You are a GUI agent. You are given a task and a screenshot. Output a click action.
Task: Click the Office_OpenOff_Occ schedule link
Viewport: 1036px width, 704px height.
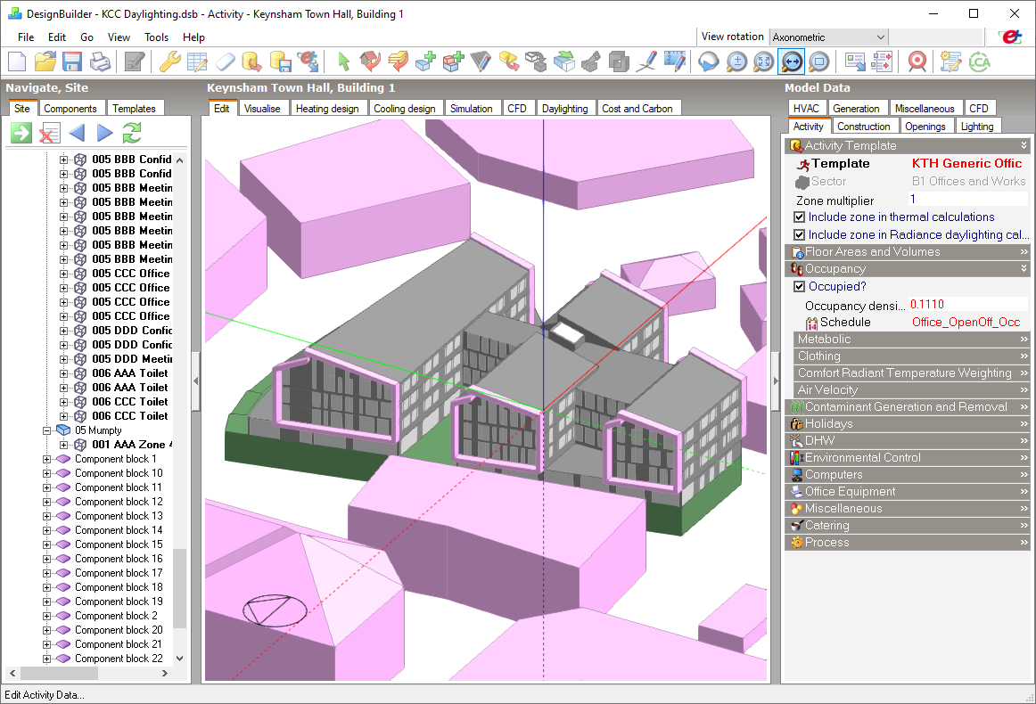tap(966, 323)
